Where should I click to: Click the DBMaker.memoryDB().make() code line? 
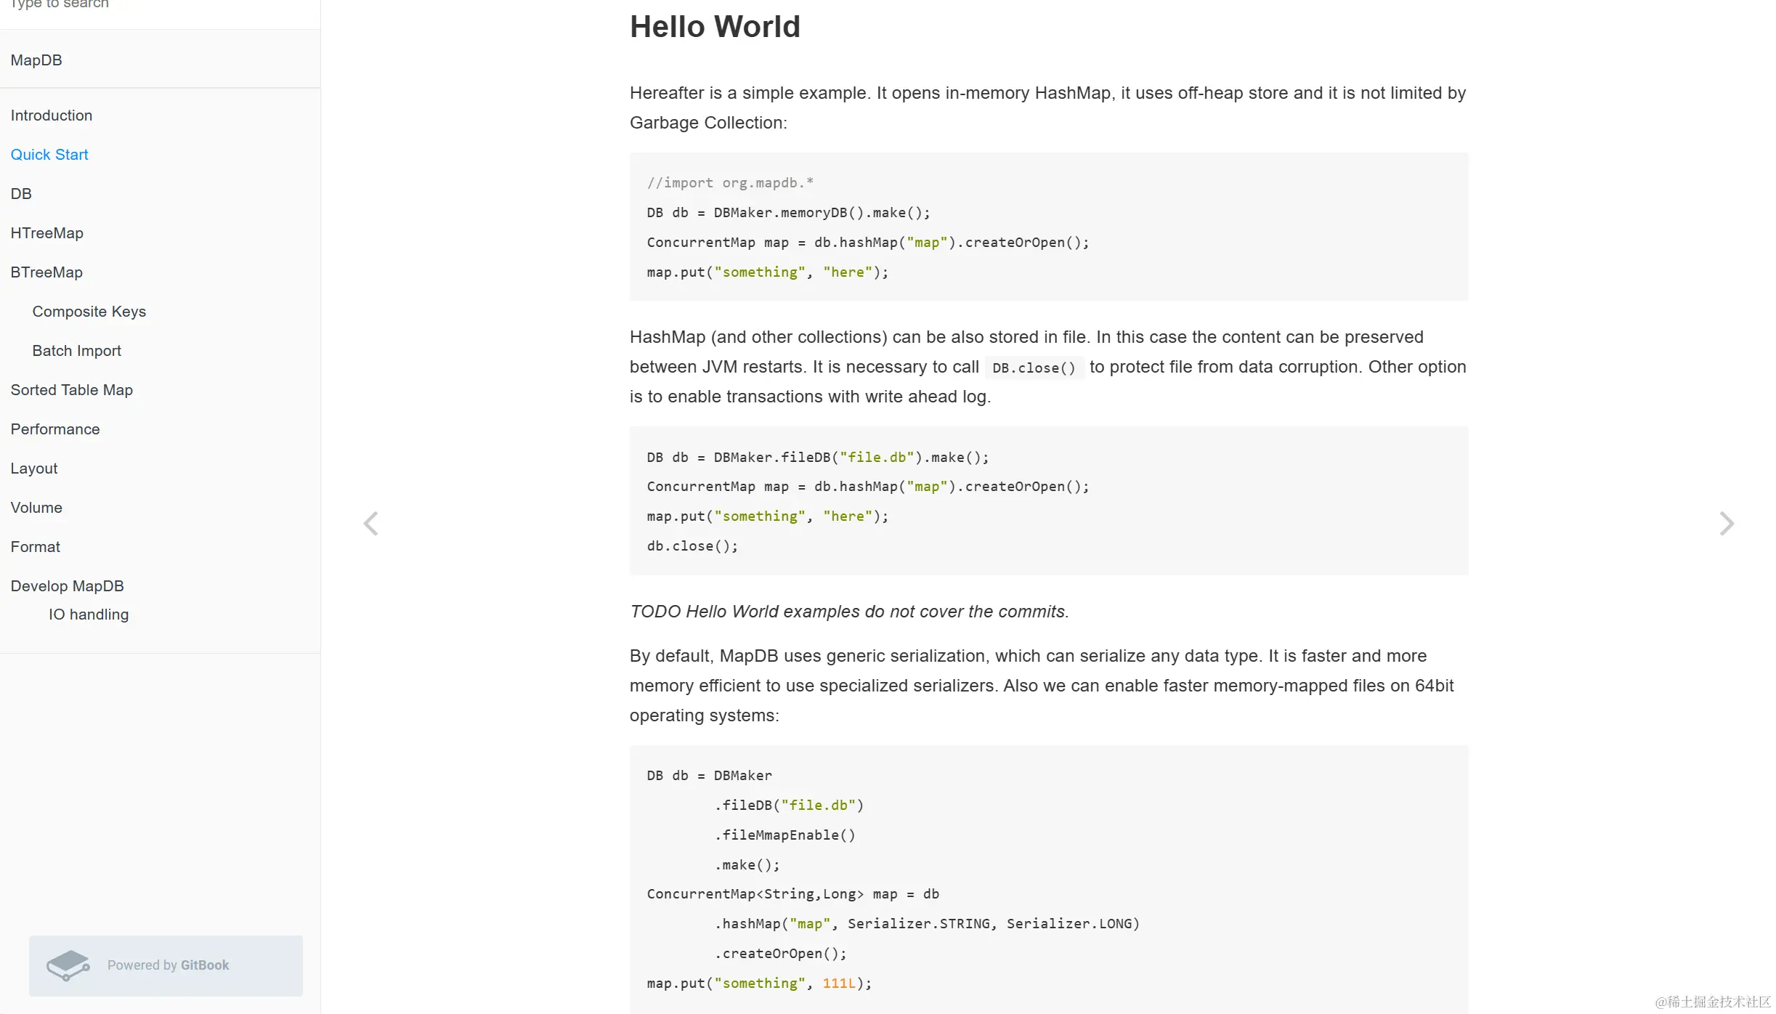788,213
